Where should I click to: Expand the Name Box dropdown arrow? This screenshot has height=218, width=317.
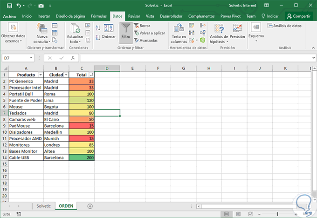pos(31,58)
